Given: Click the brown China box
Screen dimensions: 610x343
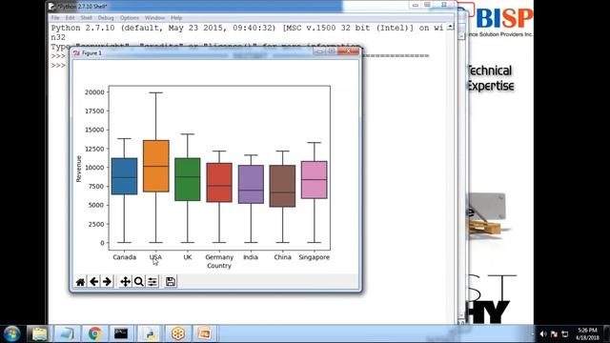Looking at the screenshot, I should [282, 186].
